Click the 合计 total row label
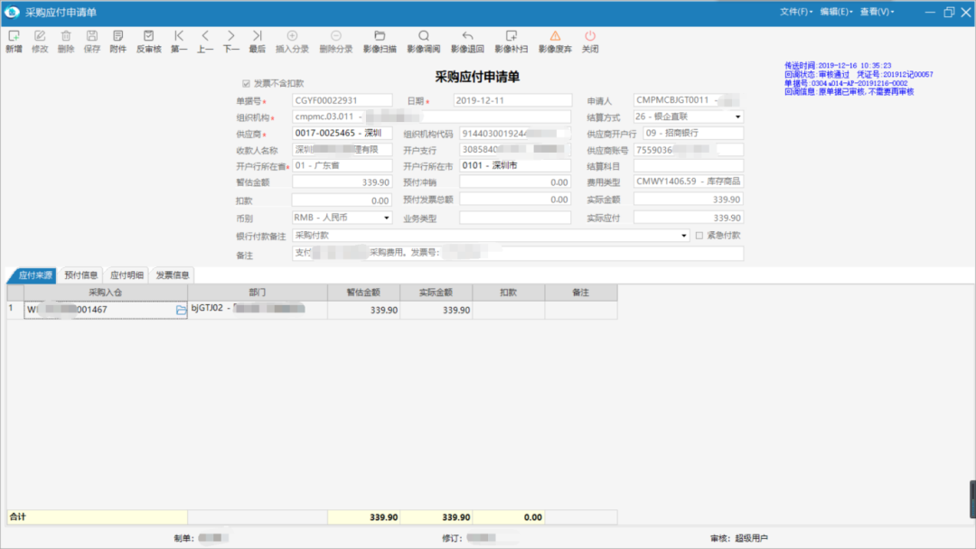 [18, 516]
